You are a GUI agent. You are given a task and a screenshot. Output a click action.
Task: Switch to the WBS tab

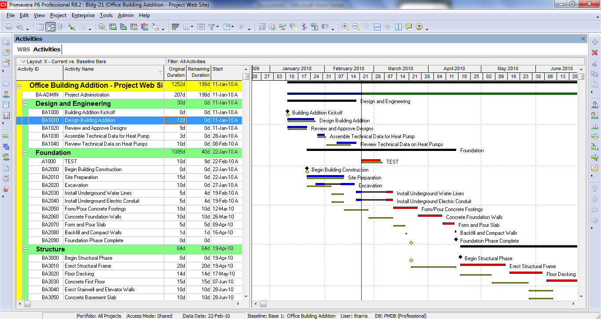[23, 49]
